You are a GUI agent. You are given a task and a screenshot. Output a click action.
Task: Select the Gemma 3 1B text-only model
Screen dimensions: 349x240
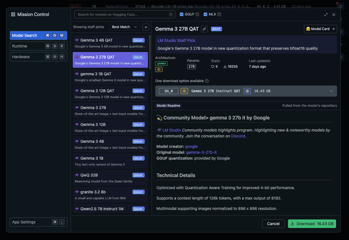110,161
